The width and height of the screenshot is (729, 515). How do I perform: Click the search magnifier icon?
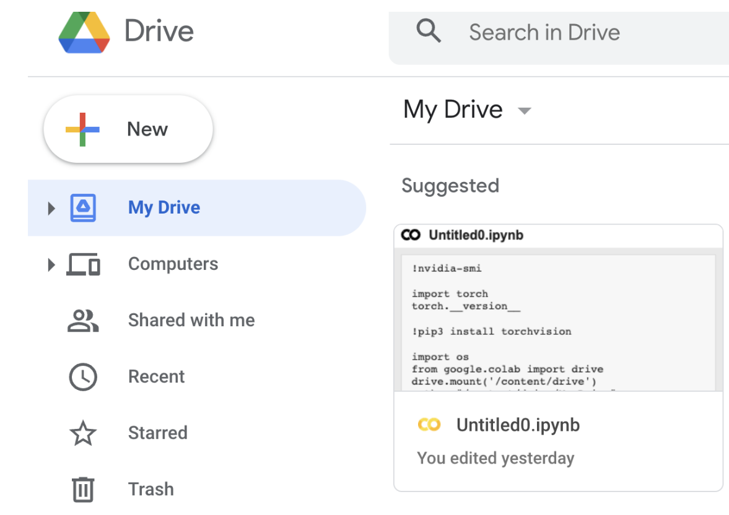tap(428, 31)
